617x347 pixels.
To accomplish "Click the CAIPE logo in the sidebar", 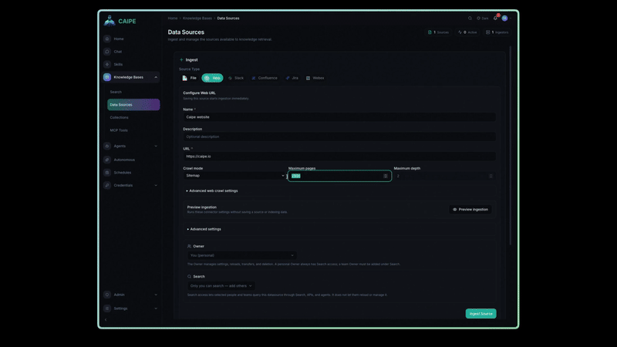I will 120,21.
